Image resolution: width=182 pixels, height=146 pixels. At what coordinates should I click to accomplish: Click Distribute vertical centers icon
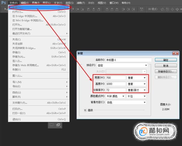click(112, 9)
